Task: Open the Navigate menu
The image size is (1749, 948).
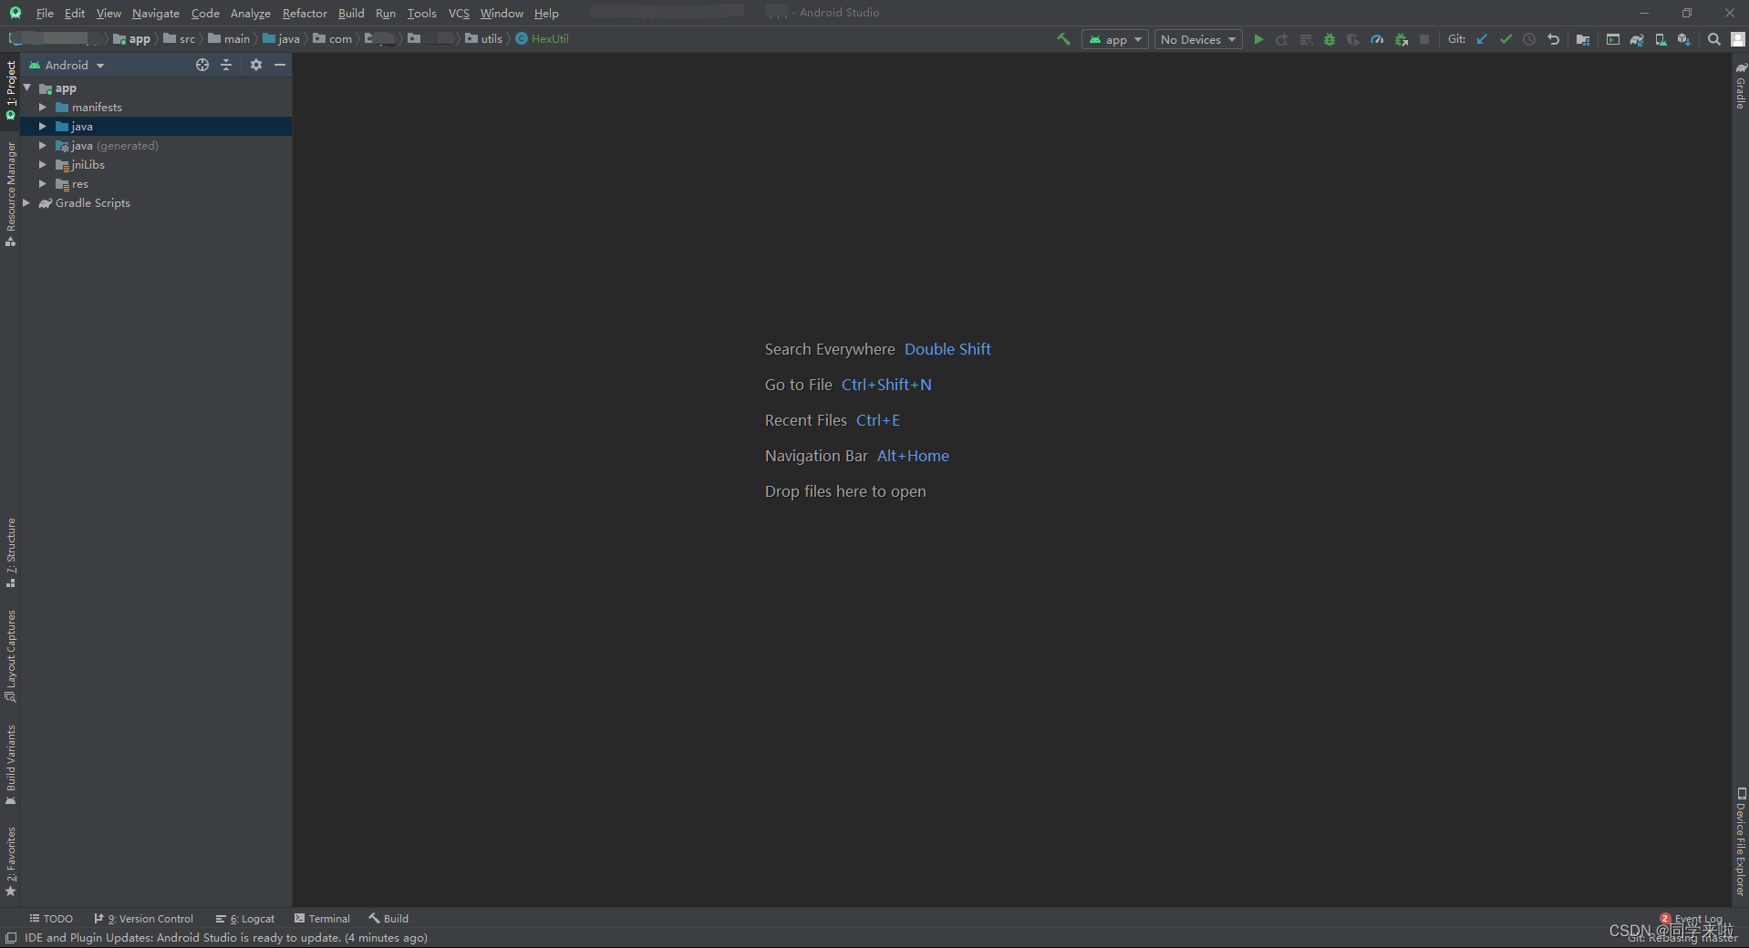Action: 156,14
